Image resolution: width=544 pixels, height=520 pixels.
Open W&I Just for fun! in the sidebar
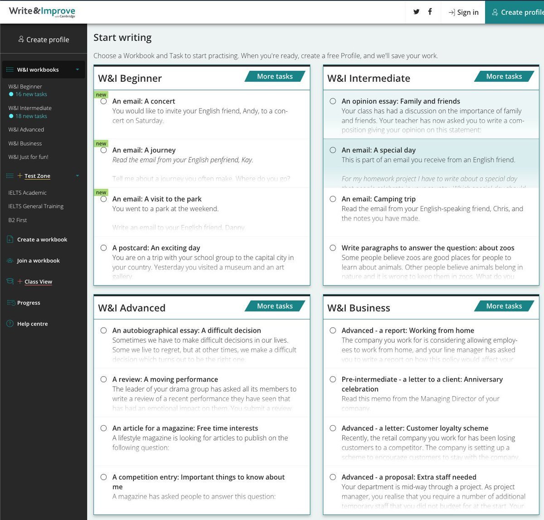28,157
